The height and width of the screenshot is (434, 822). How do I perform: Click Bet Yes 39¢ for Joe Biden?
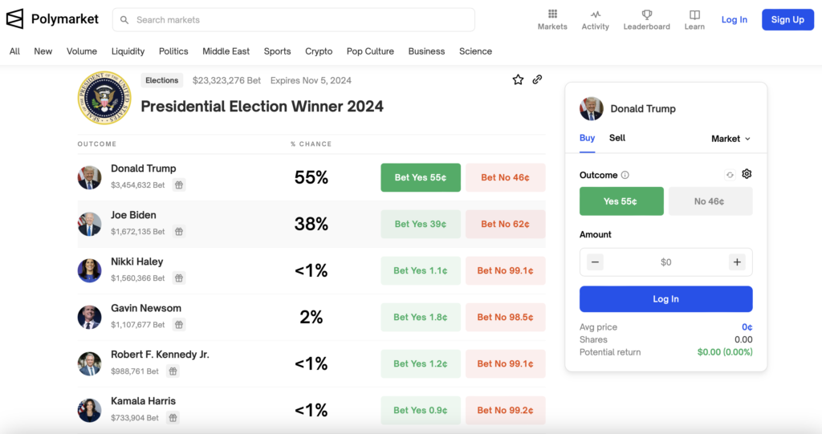421,224
